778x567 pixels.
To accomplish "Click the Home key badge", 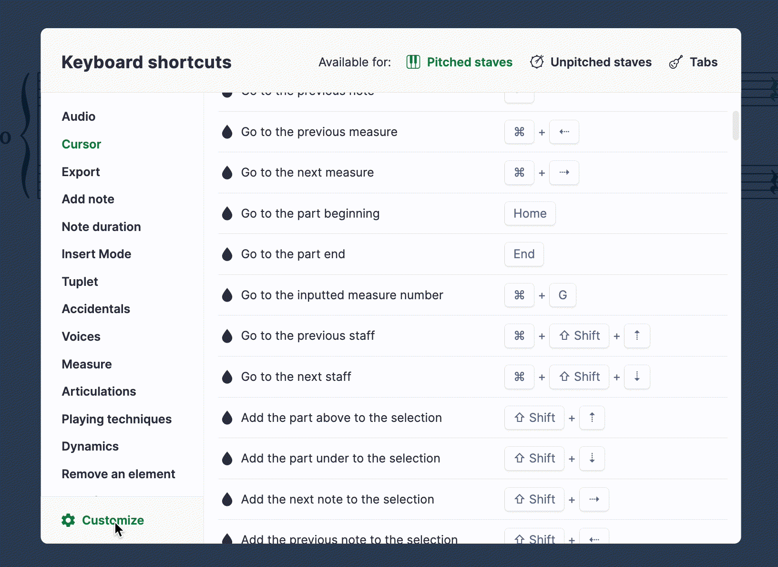I will coord(530,213).
